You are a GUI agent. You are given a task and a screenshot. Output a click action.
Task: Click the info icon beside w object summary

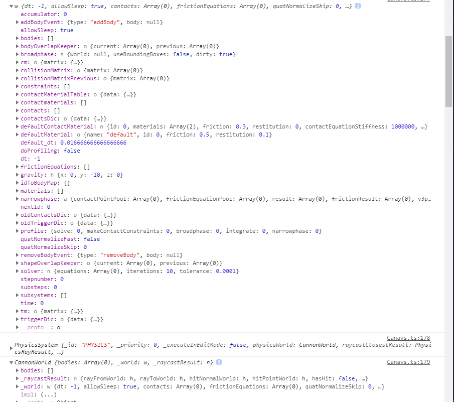[x=358, y=6]
